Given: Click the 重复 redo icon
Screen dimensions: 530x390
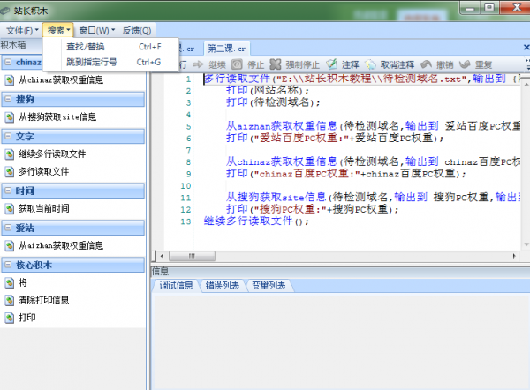Looking at the screenshot, I should (465, 64).
